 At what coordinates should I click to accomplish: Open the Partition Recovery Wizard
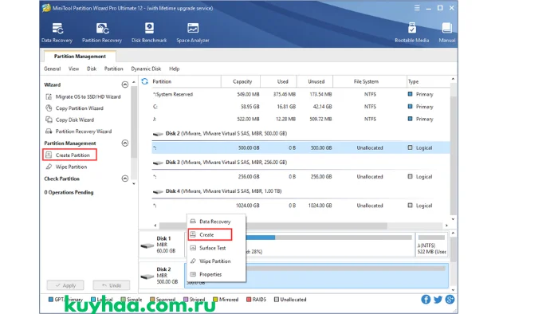(79, 131)
